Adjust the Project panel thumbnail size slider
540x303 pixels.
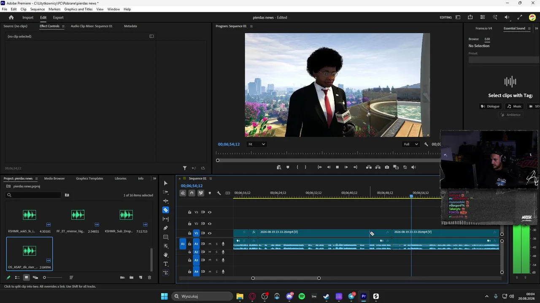tap(52, 277)
